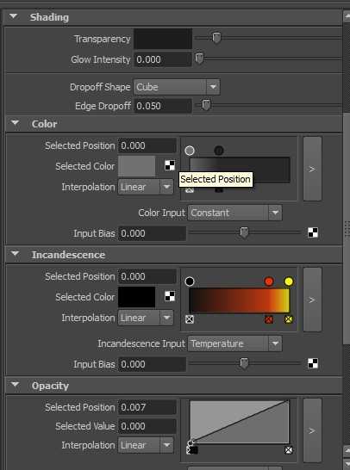Collapse the Shading section
The image size is (350, 470).
13,16
